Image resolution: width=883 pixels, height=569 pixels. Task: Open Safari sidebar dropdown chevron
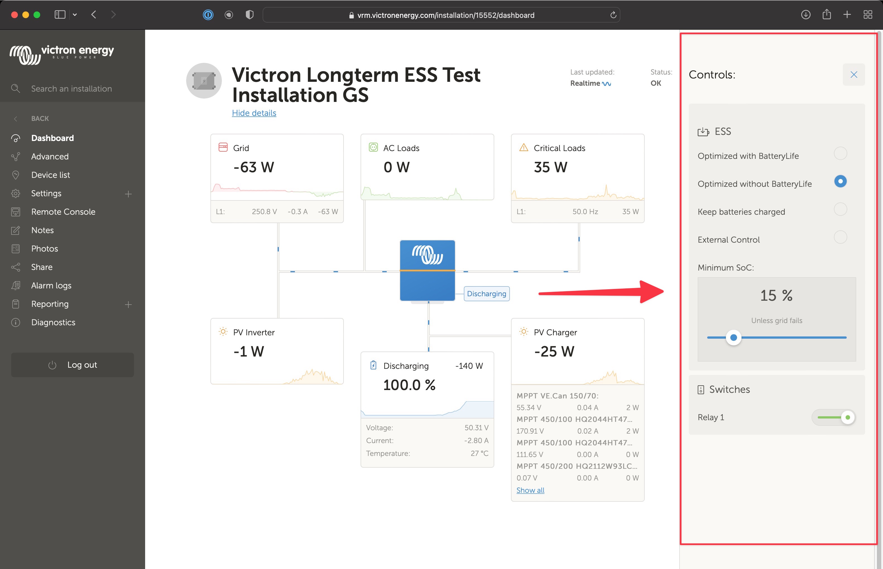click(75, 15)
